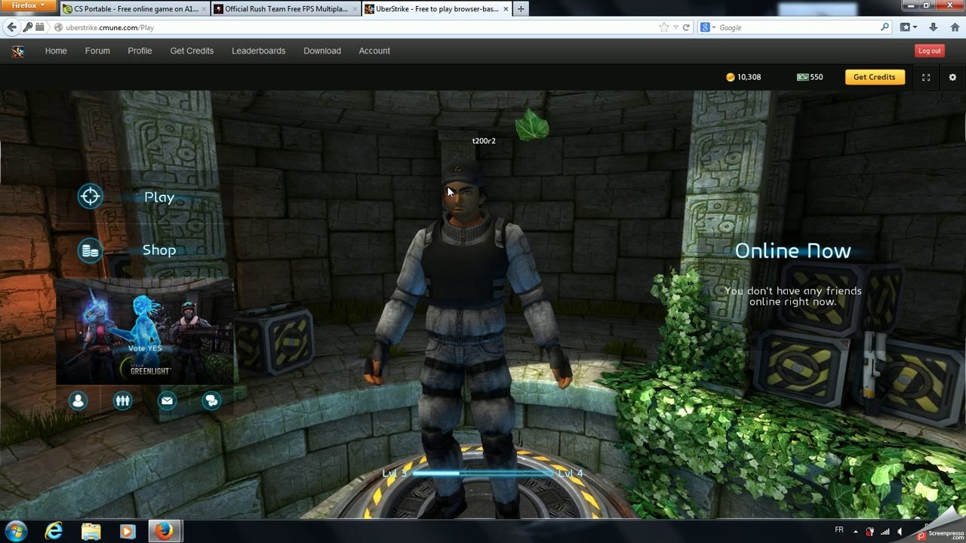The height and width of the screenshot is (543, 966).
Task: Open the profile person icon
Action: [78, 400]
